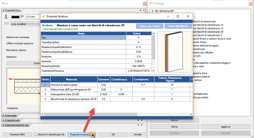Click the Emissivita value 0.9
The image size is (254, 138).
click(x=139, y=57)
